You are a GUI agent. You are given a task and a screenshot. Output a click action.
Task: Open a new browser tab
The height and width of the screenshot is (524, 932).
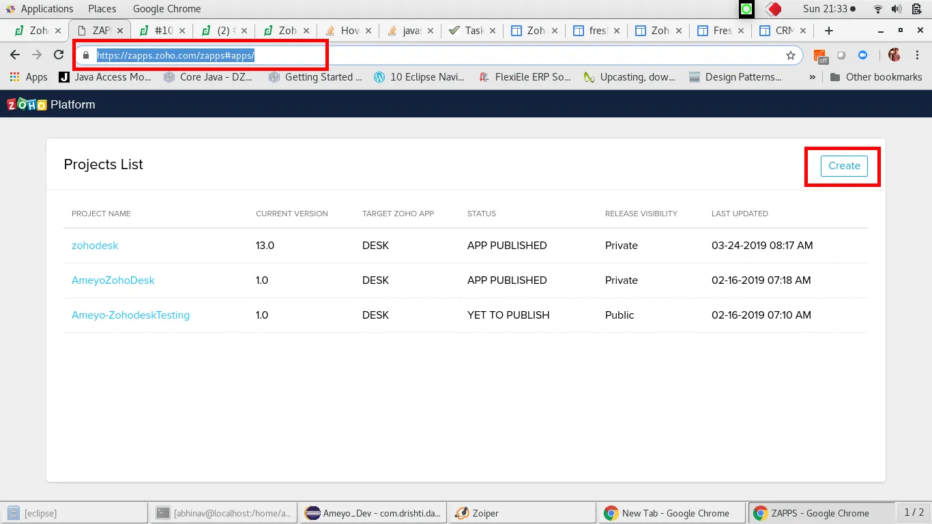pyautogui.click(x=829, y=31)
